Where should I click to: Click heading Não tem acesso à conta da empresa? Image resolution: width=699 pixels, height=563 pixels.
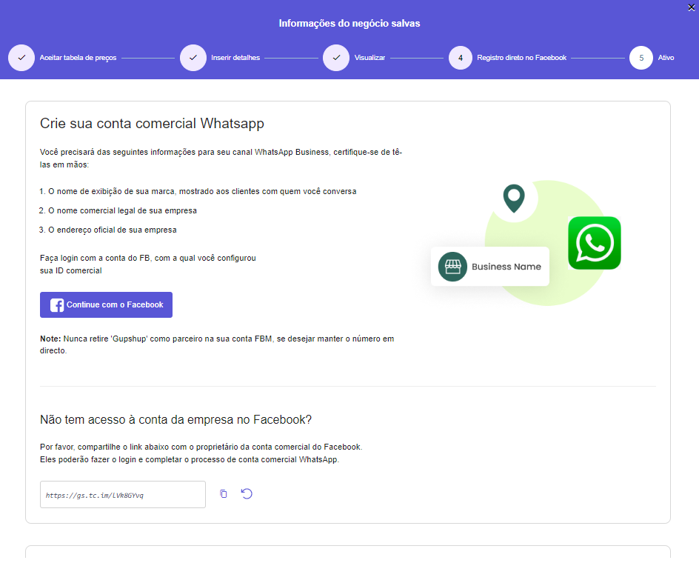pos(175,420)
